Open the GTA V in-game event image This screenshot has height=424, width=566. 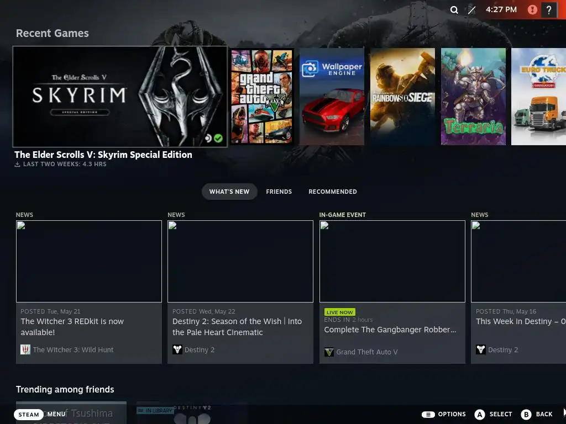point(392,261)
